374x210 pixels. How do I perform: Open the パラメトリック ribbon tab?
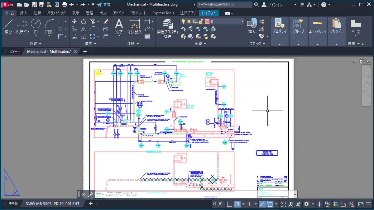coord(57,13)
